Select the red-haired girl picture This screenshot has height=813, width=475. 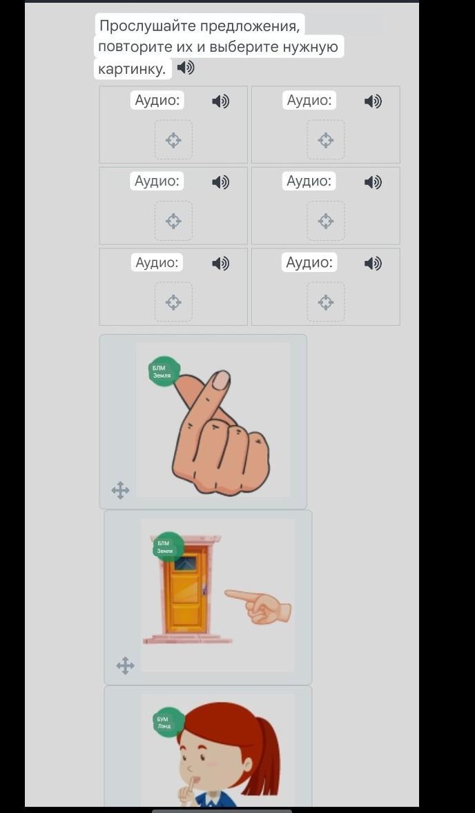217,750
